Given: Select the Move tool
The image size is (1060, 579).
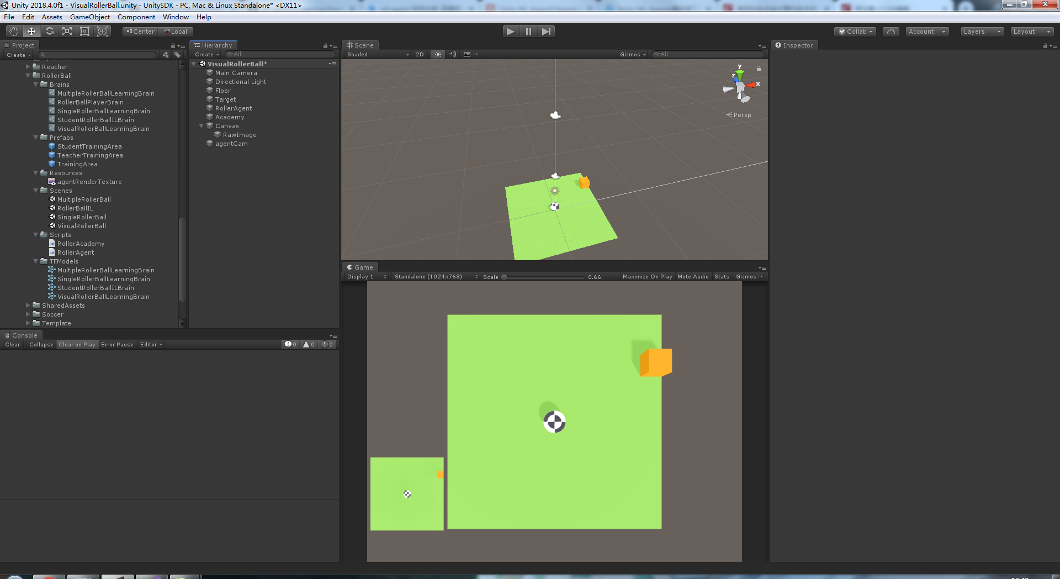Looking at the screenshot, I should click(31, 31).
